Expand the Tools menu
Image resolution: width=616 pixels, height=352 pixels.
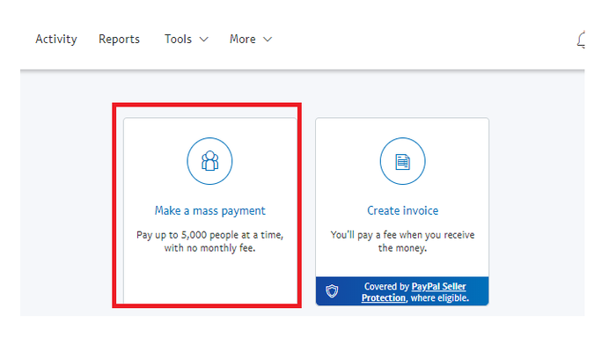tap(187, 40)
